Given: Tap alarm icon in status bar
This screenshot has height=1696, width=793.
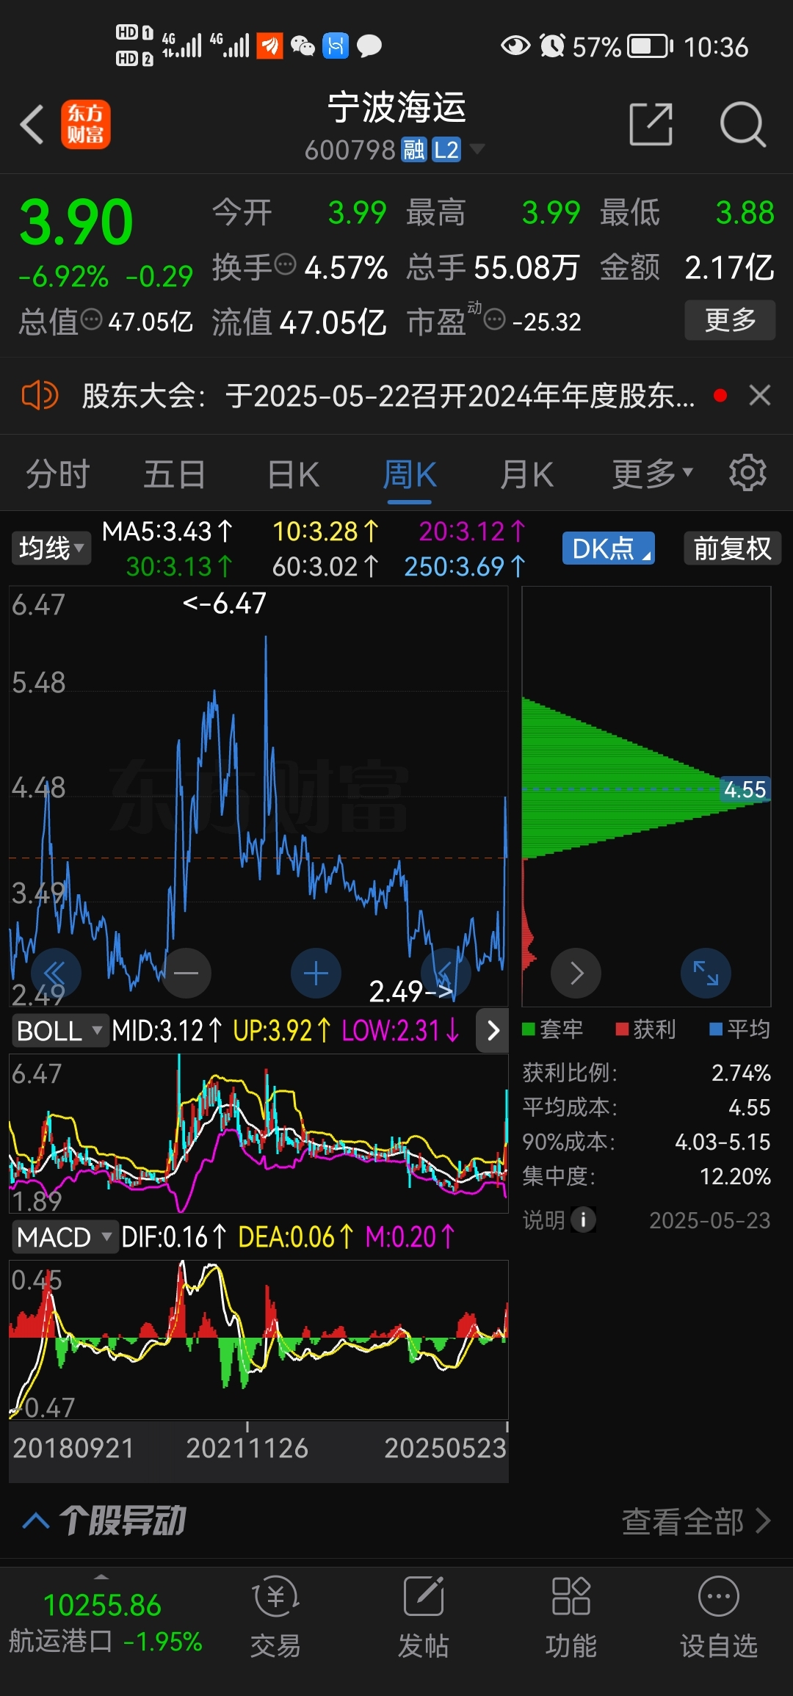Looking at the screenshot, I should (x=552, y=46).
